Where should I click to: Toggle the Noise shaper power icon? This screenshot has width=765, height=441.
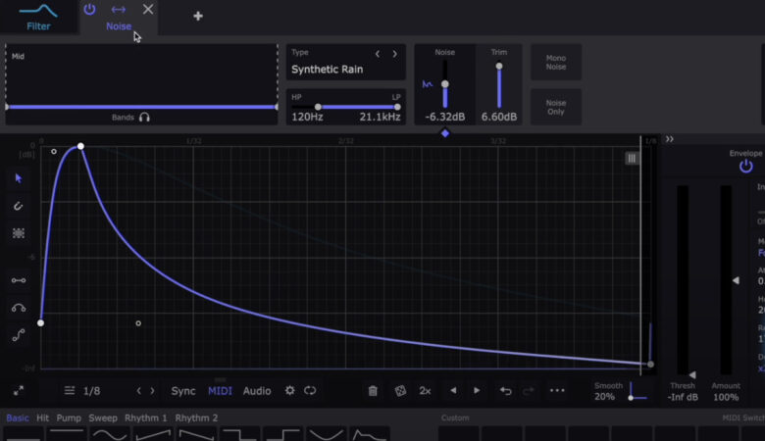[x=89, y=9]
